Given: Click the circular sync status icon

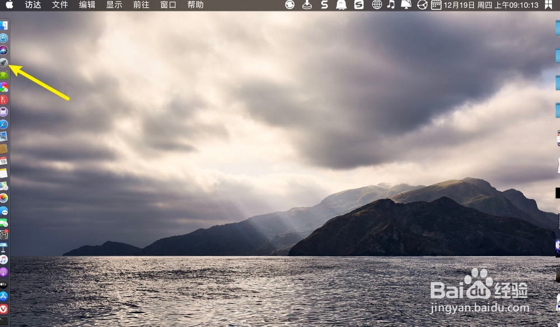Looking at the screenshot, I should pos(290,4).
